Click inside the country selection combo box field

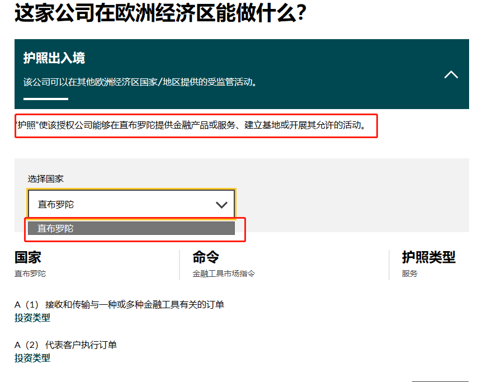112,204
